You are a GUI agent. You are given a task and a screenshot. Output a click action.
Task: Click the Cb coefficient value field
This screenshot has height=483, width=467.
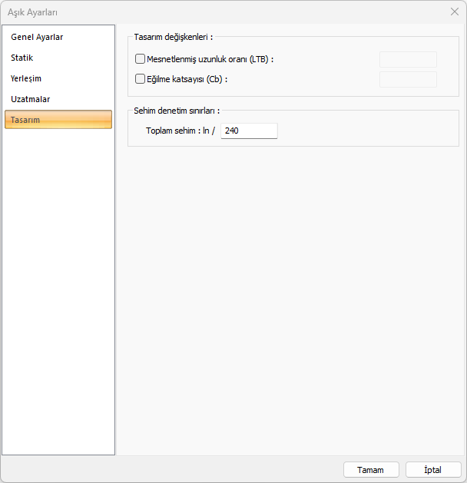coord(408,79)
